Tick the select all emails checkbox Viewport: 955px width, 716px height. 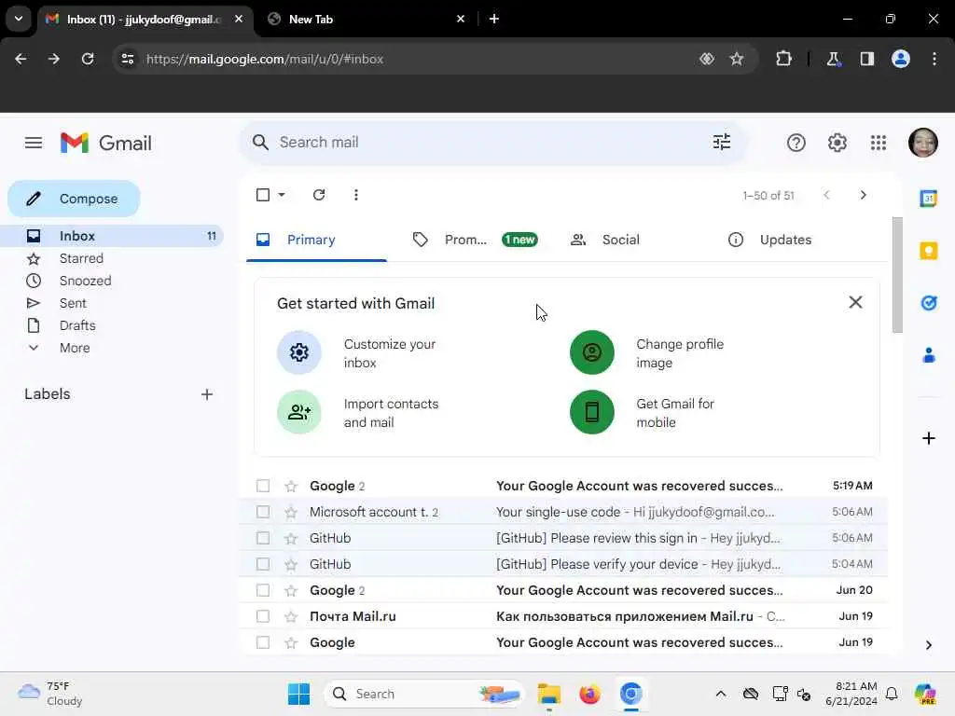tap(263, 195)
